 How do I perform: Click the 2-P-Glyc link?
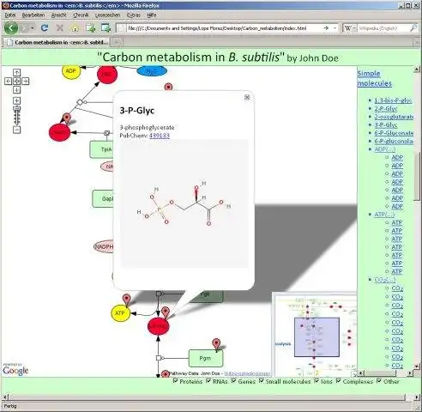(x=386, y=109)
